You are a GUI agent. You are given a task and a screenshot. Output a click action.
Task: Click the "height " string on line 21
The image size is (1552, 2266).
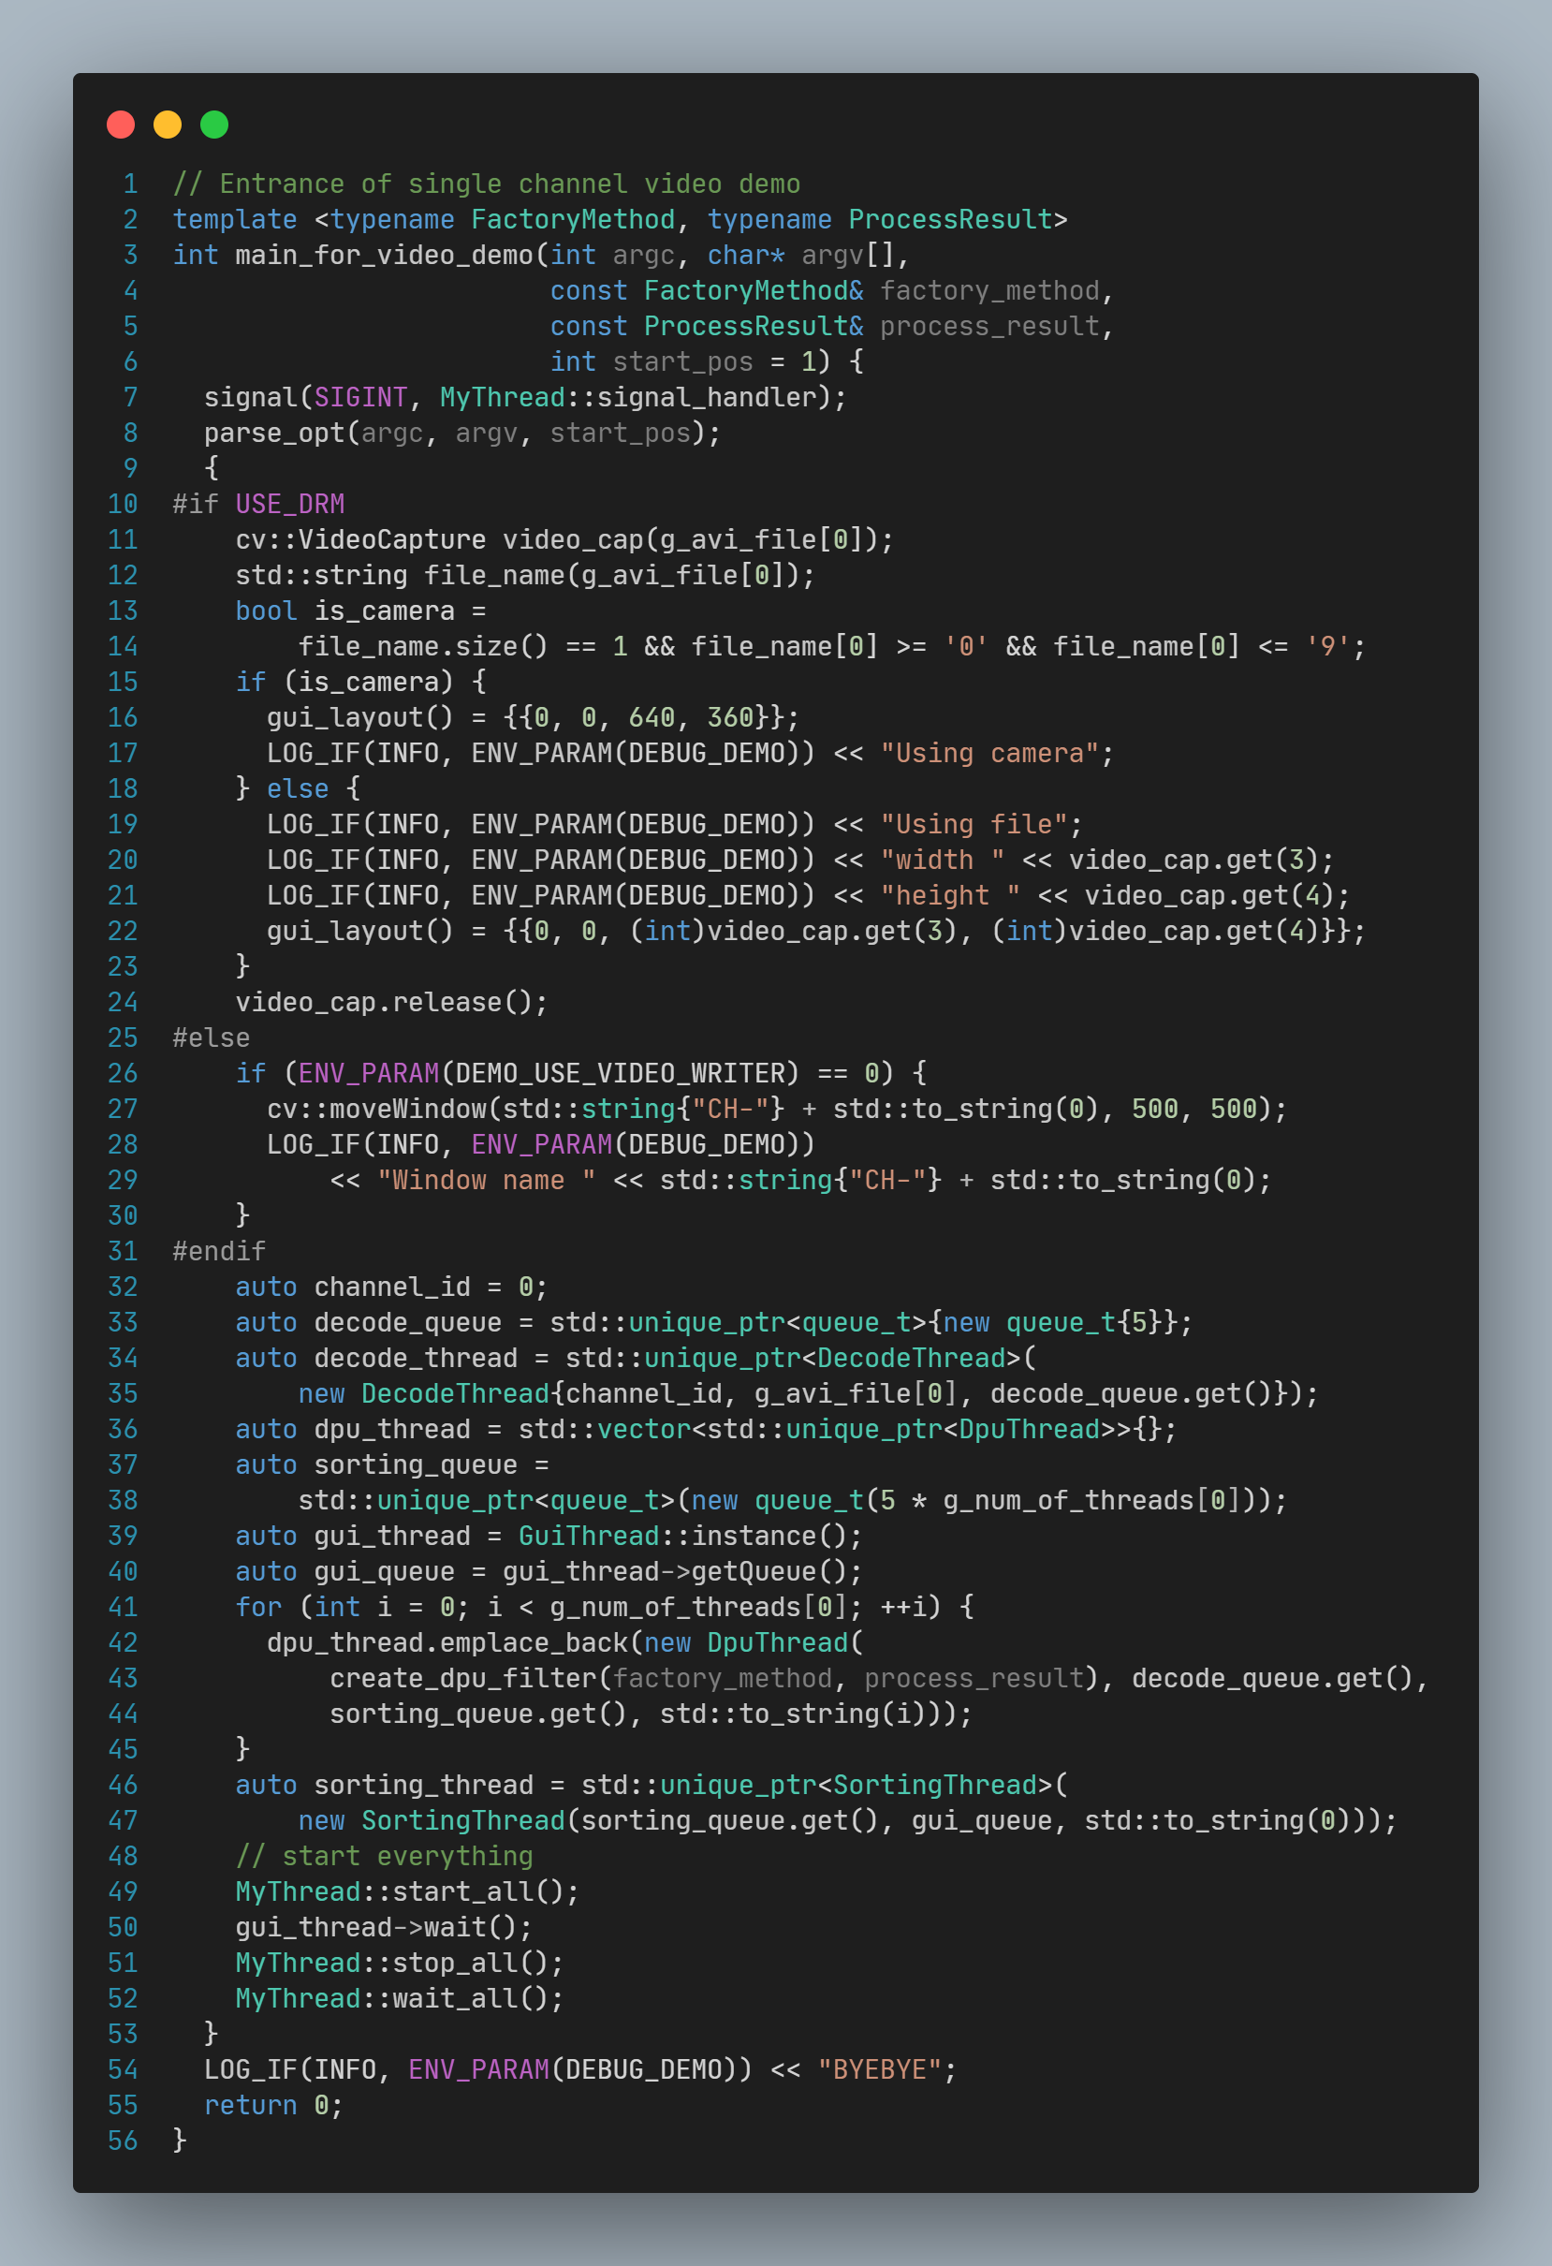[950, 896]
